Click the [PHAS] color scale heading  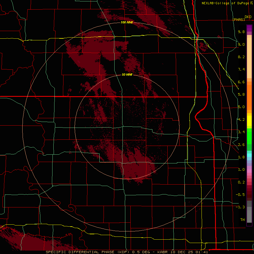(238, 19)
